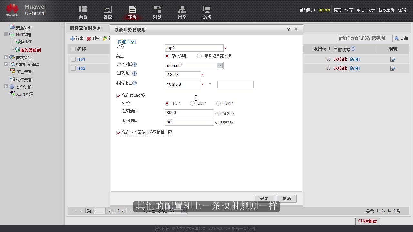
Task: Open the untrust2 security zone dropdown
Action: [220, 65]
